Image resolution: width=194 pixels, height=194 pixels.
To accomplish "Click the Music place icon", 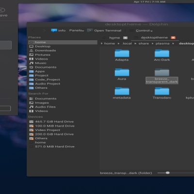I will (x=31, y=63).
